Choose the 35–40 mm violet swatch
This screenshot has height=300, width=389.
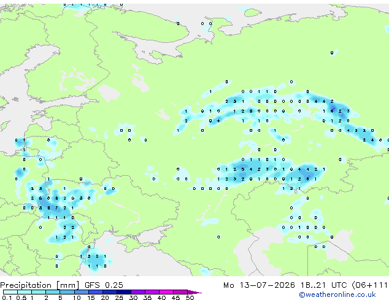[x=152, y=292]
